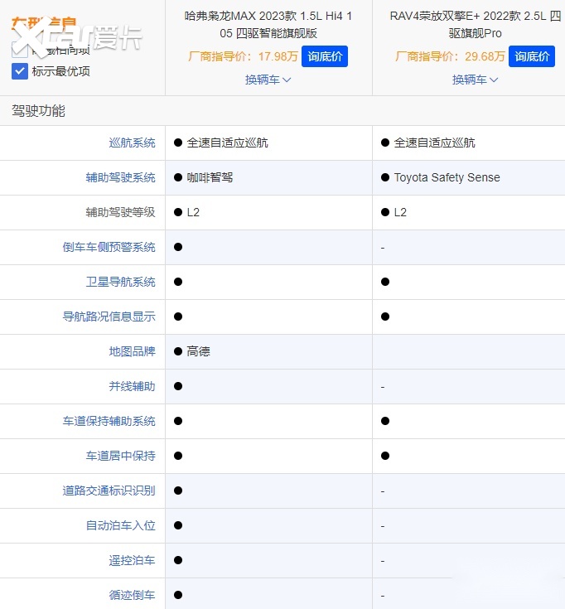The width and height of the screenshot is (565, 609).
Task: Open 换辆车 dropdown under RAV4荣放双擎E+
Action: tap(475, 80)
